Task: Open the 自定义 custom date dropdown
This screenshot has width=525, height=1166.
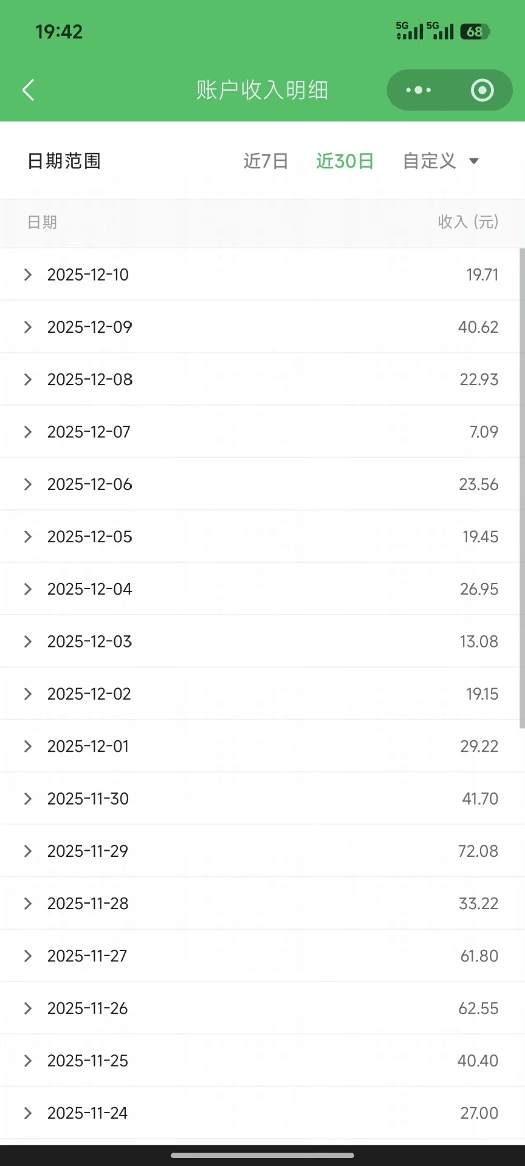Action: pyautogui.click(x=441, y=161)
